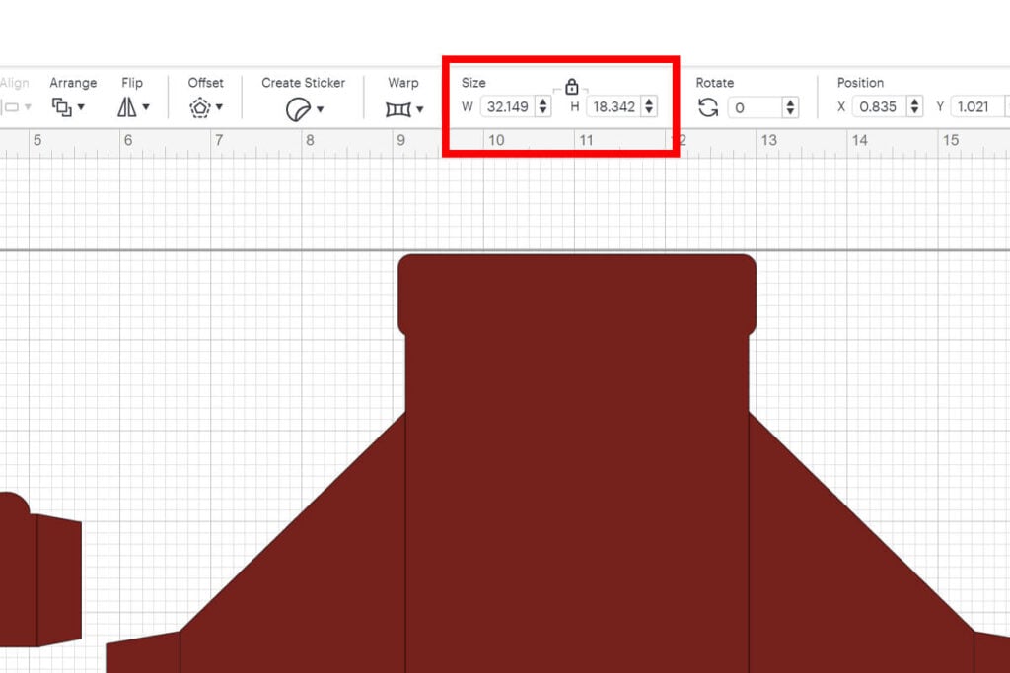Click the Position X field showing 0.835

877,106
